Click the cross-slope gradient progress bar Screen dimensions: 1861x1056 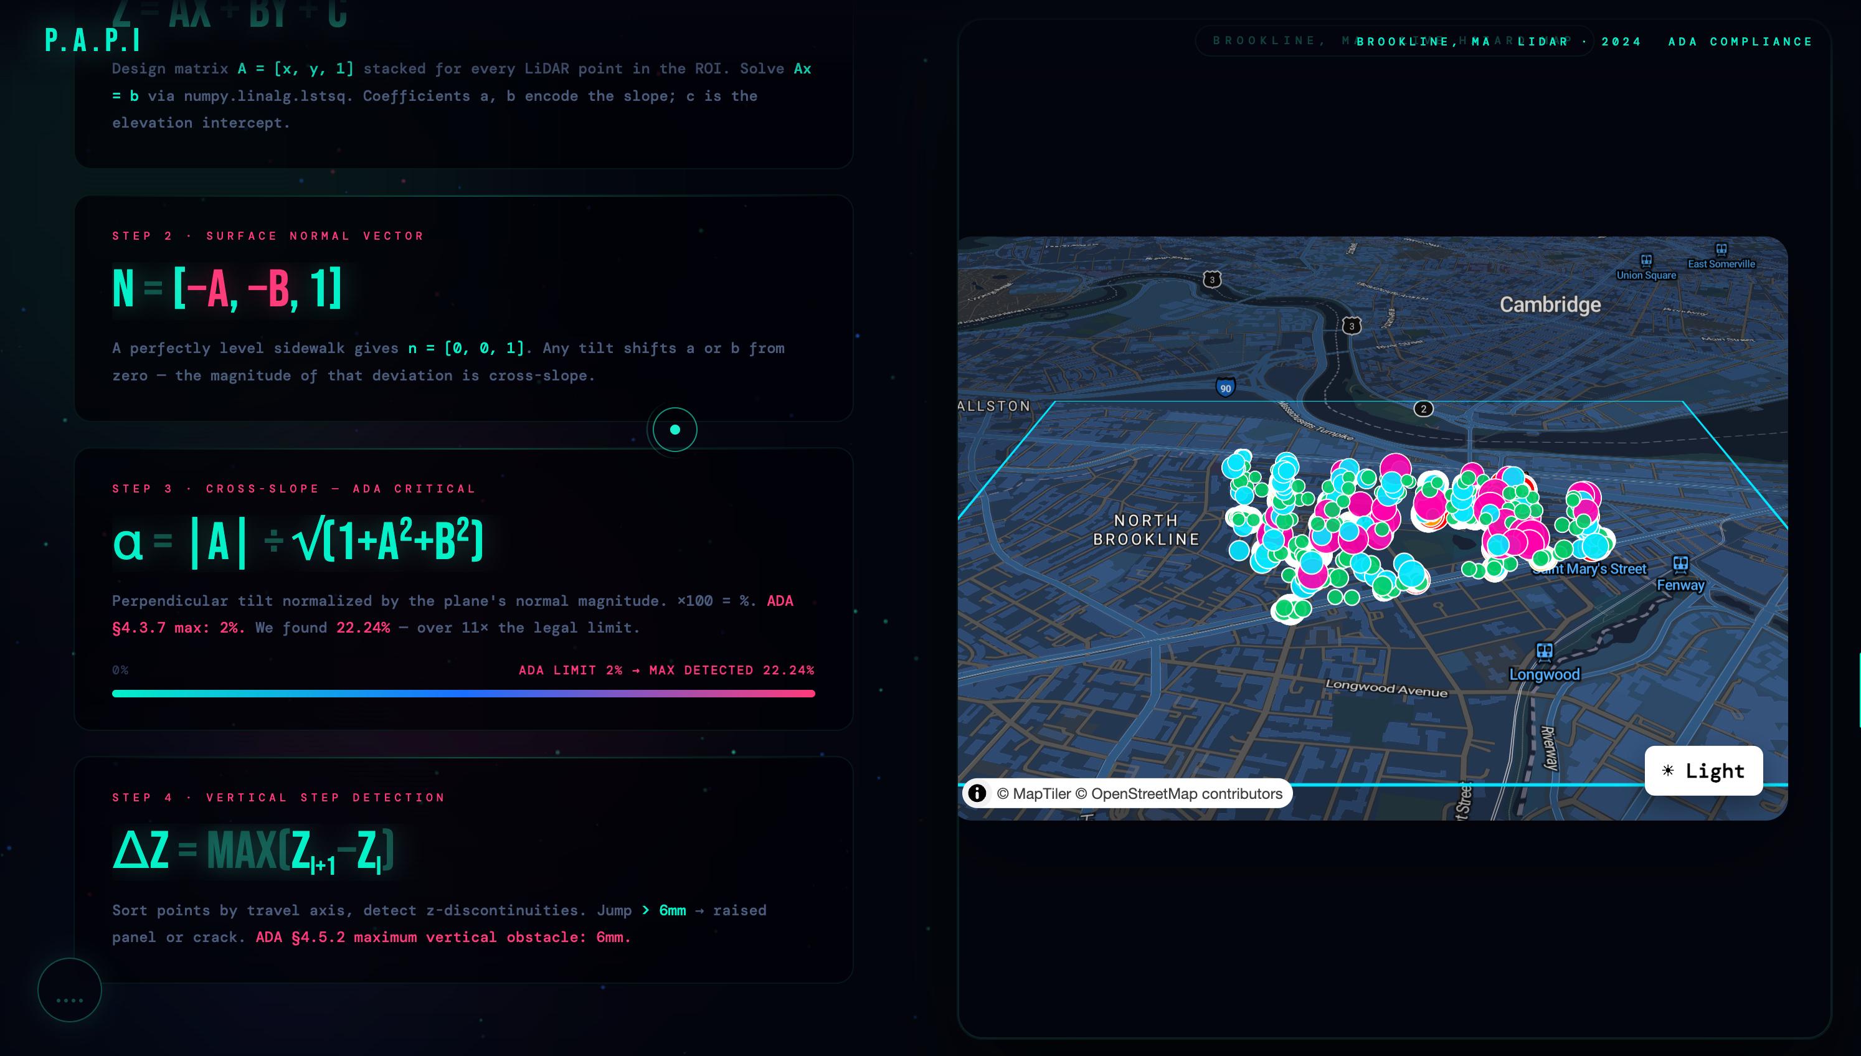tap(463, 694)
